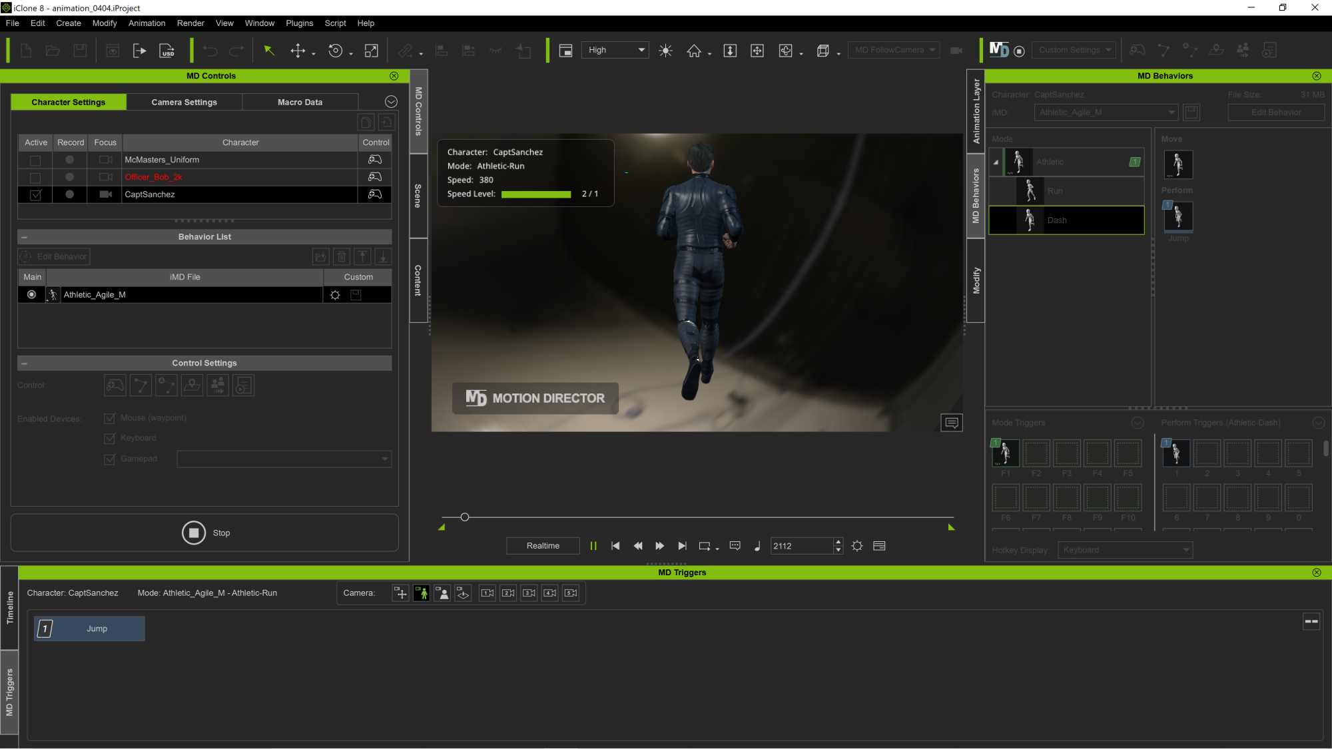1332x749 pixels.
Task: Switch to Macro Data tab
Action: (300, 103)
